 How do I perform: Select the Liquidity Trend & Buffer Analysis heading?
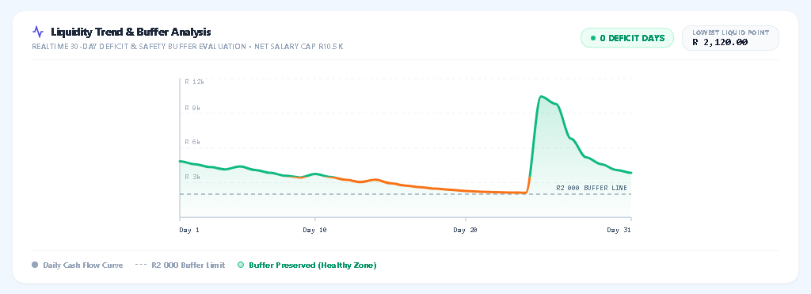click(131, 32)
